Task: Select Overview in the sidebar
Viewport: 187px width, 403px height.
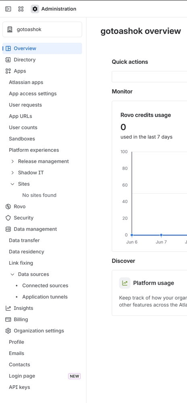Action: [x=42, y=48]
